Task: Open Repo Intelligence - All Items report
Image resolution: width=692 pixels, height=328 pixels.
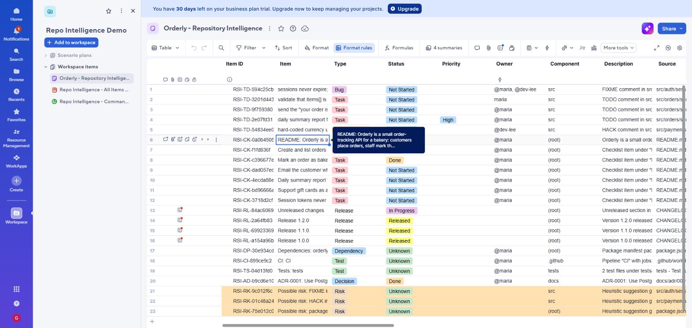Action: coord(91,90)
